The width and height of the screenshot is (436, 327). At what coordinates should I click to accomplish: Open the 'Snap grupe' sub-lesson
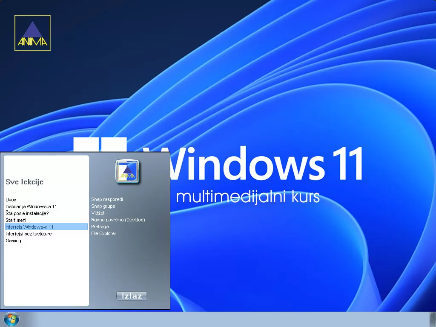tap(103, 206)
